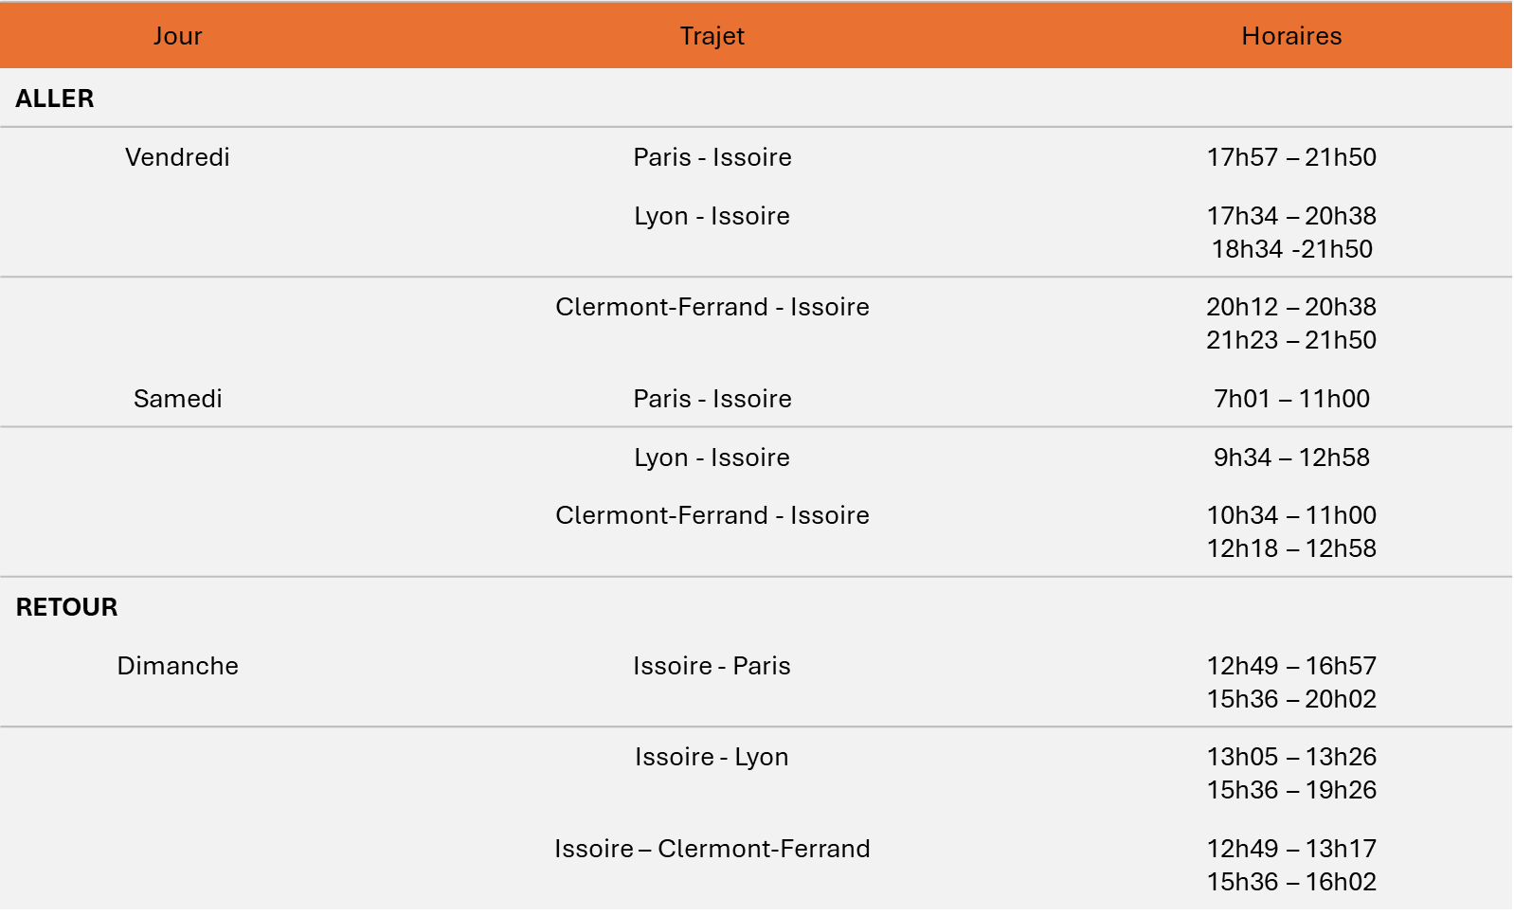Click the 15h36 – 16h02 time
Screen dimensions: 1514x915
(x=1291, y=882)
